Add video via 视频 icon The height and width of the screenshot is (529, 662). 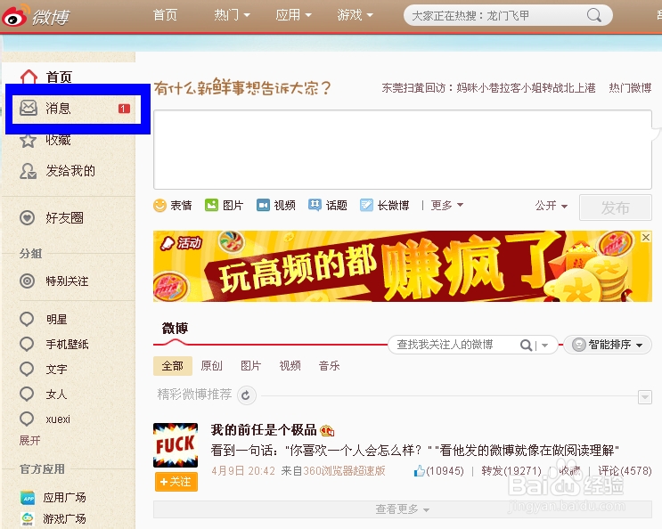263,206
